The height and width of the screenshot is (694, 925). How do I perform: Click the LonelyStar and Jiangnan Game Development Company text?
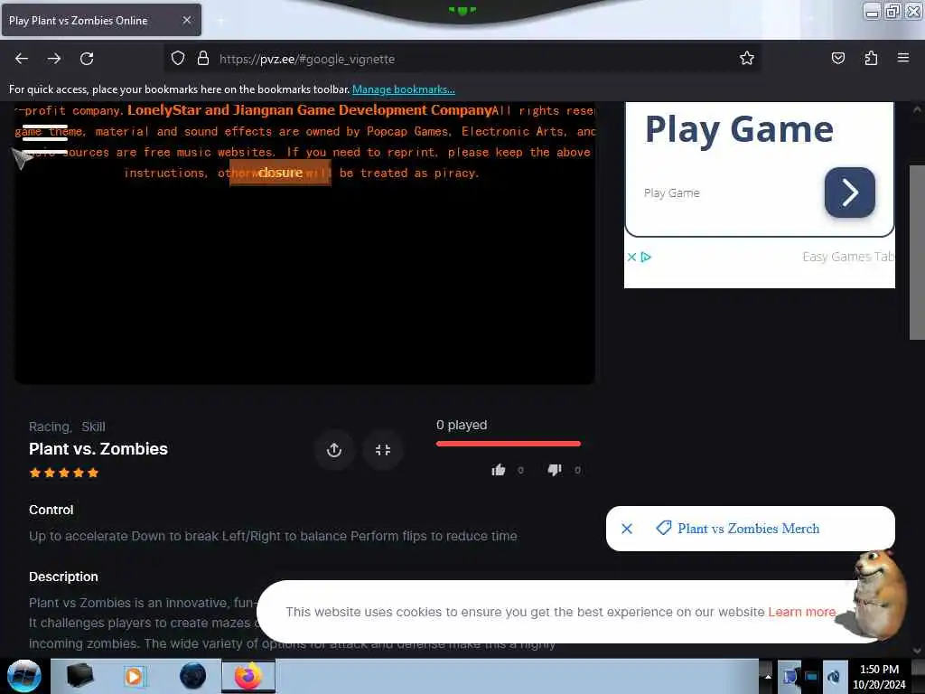click(x=310, y=110)
